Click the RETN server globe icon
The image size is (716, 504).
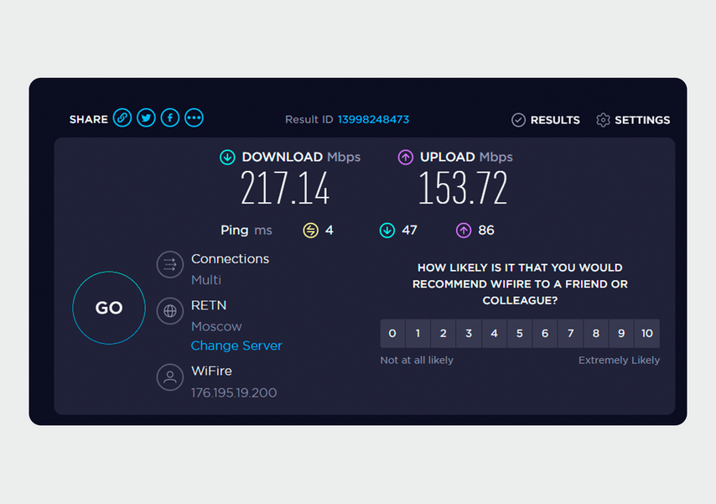170,311
